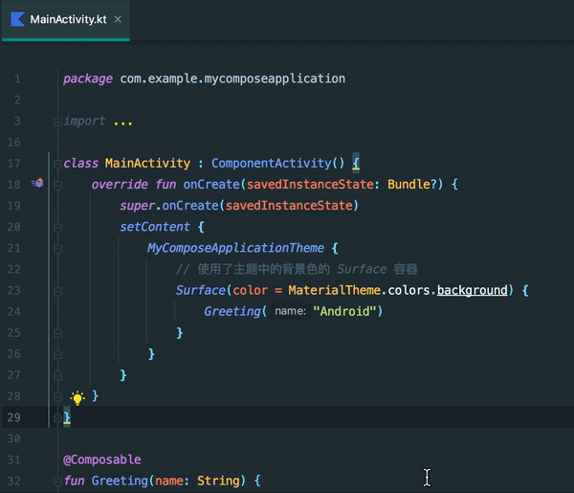The image size is (574, 493).
Task: Click the 'Greeting' call on line 24
Action: tap(232, 311)
